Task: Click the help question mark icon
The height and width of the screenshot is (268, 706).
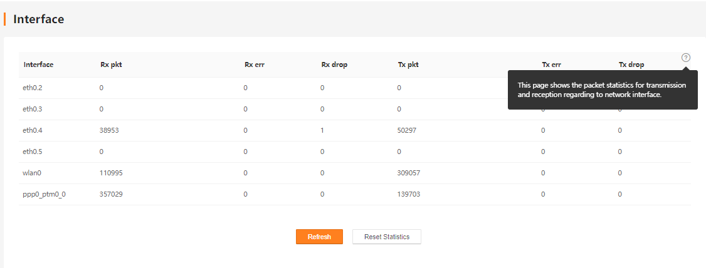Action: point(685,58)
